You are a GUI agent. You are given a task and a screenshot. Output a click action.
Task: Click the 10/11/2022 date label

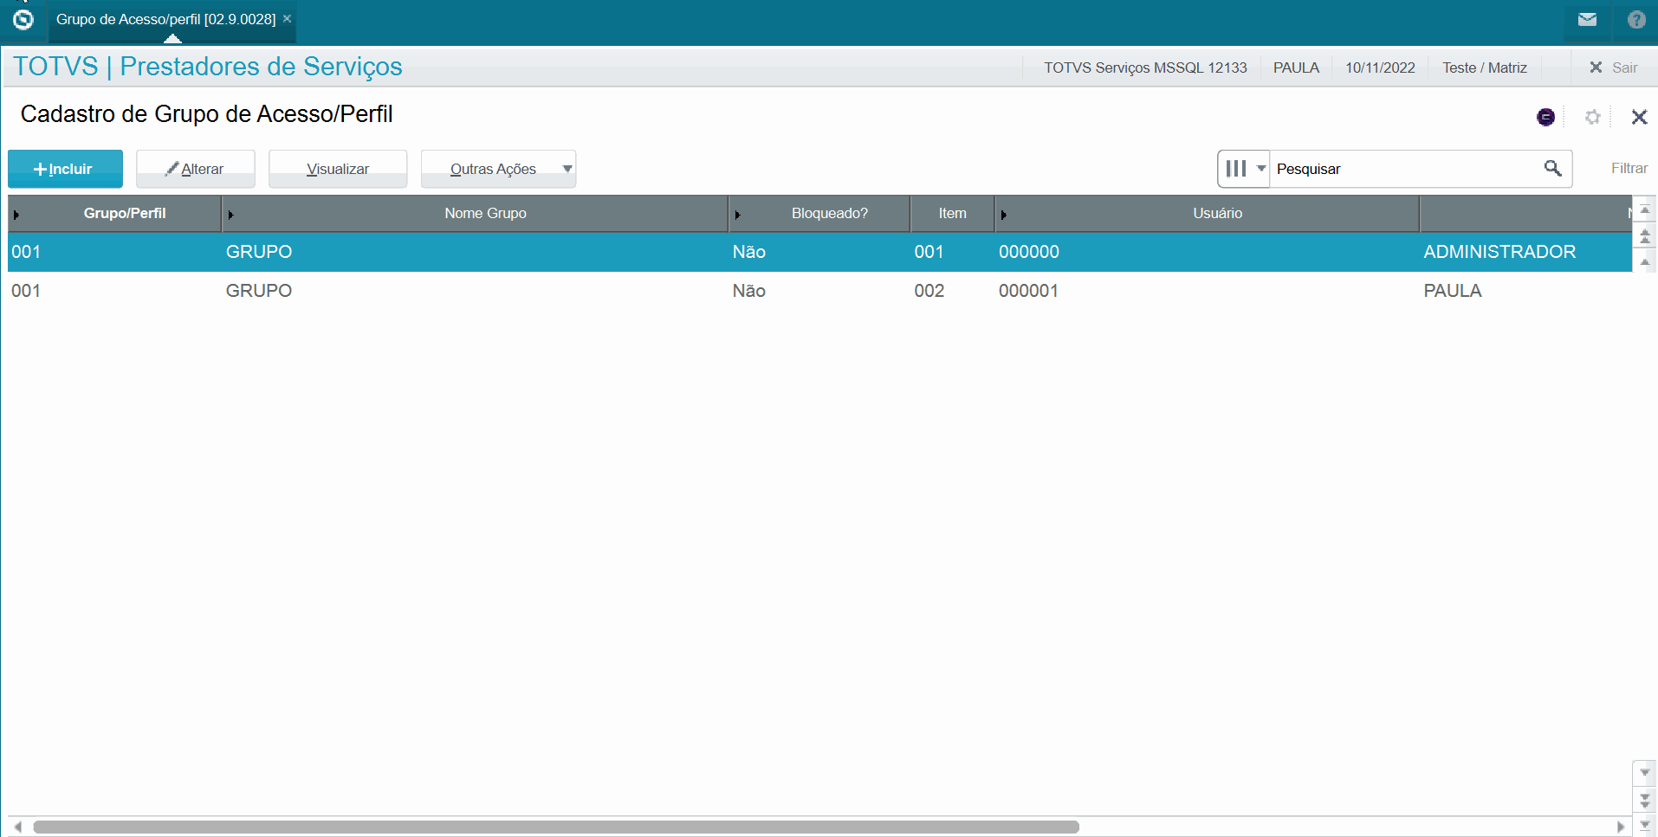[x=1380, y=68]
